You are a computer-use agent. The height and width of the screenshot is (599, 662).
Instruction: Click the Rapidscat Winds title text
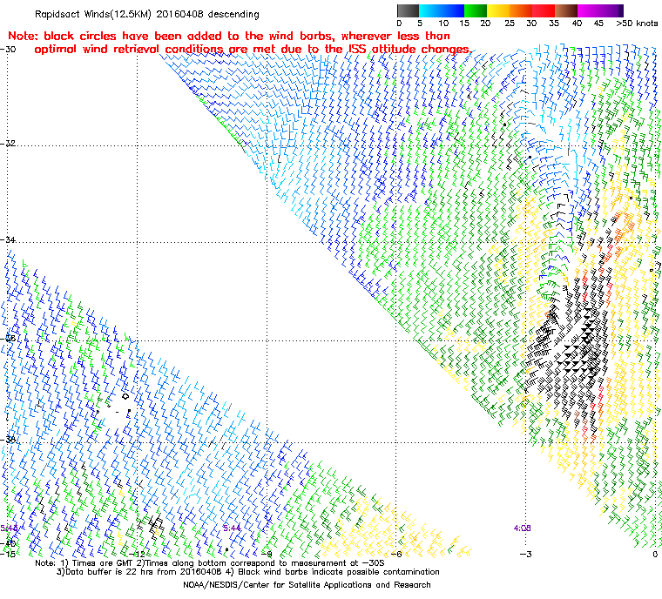click(x=147, y=14)
